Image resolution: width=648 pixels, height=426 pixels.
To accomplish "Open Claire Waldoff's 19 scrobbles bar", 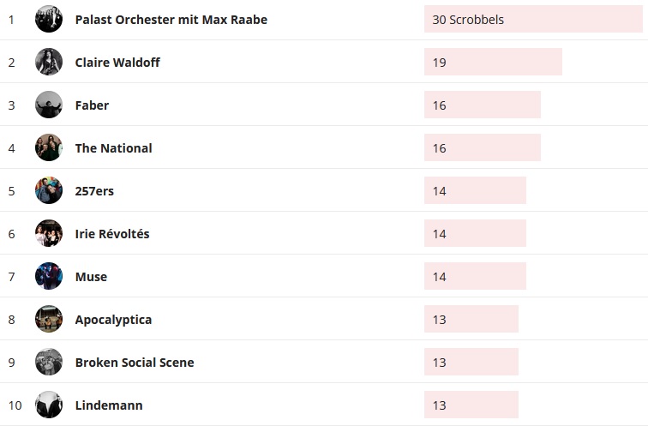I will coord(493,62).
